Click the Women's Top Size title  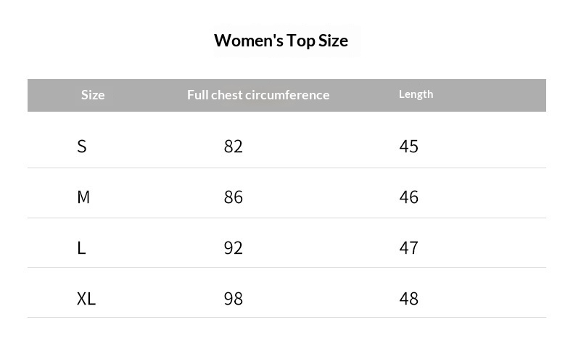281,40
